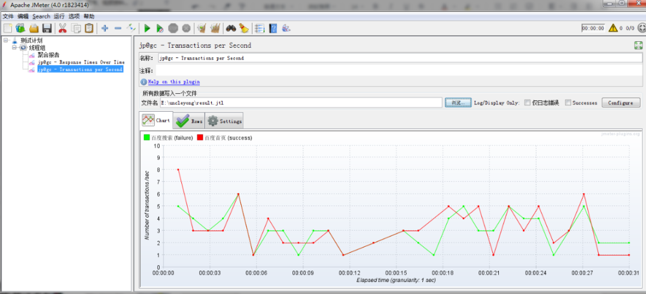The image size is (646, 294).
Task: Open the 编辑 menu
Action: pyautogui.click(x=23, y=17)
